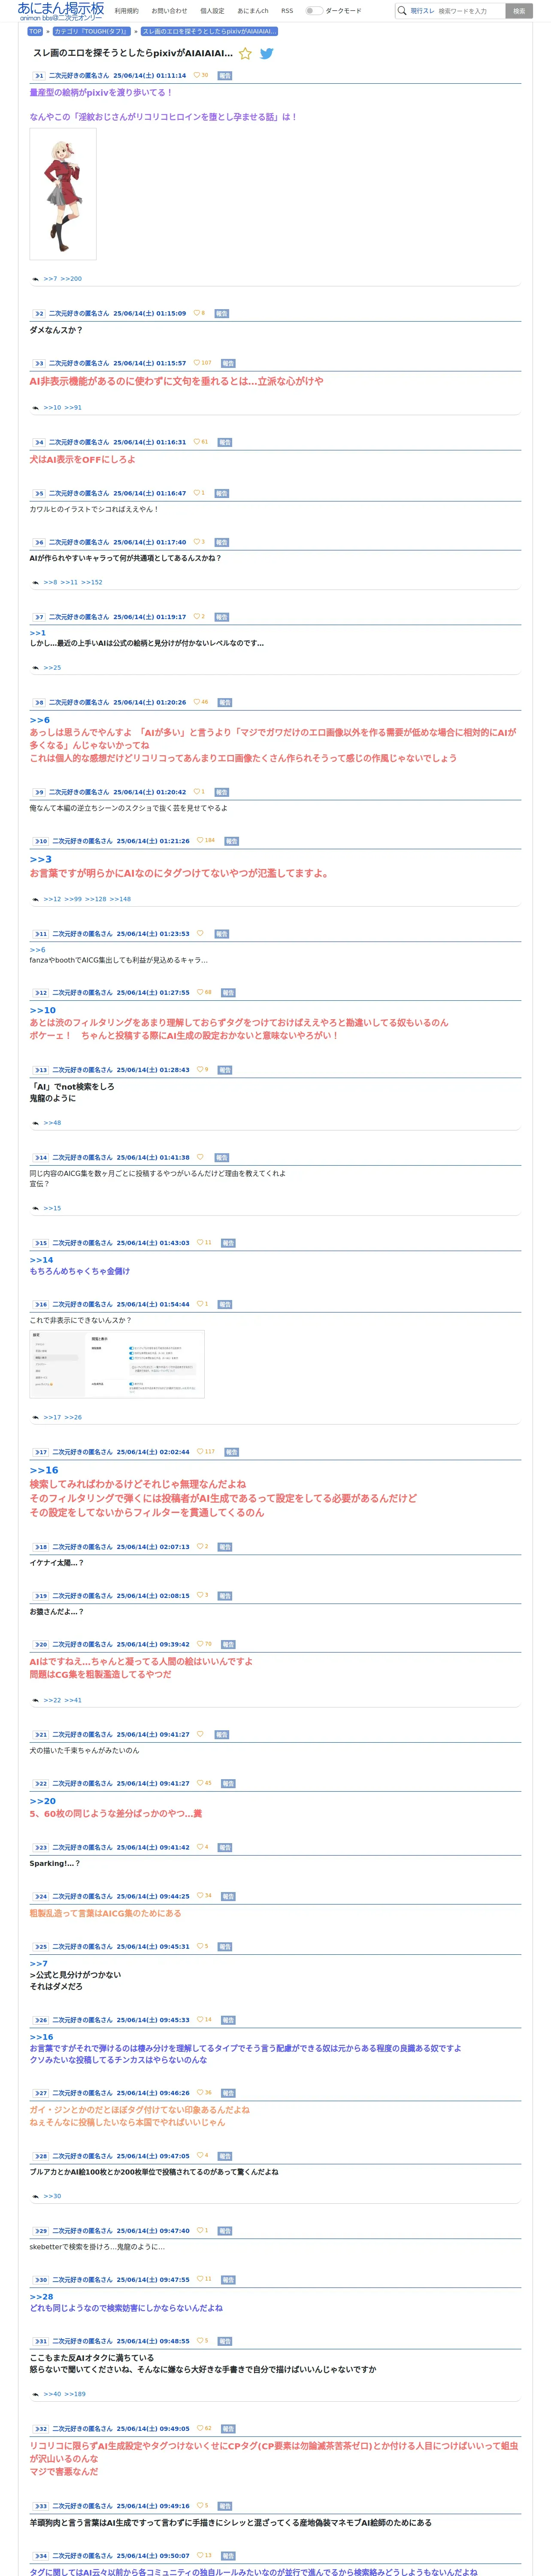The image size is (551, 2576).
Task: Open the >>25 reply link under post 7
Action: point(52,668)
